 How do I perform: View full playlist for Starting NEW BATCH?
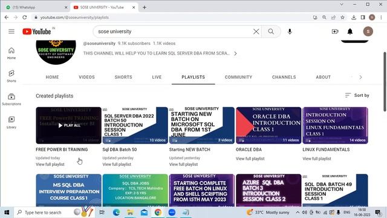click(183, 164)
